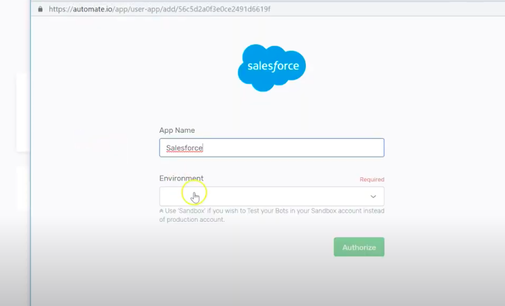This screenshot has height=306, width=505.
Task: Click the Sandbox hint text below Environment
Action: point(272,215)
